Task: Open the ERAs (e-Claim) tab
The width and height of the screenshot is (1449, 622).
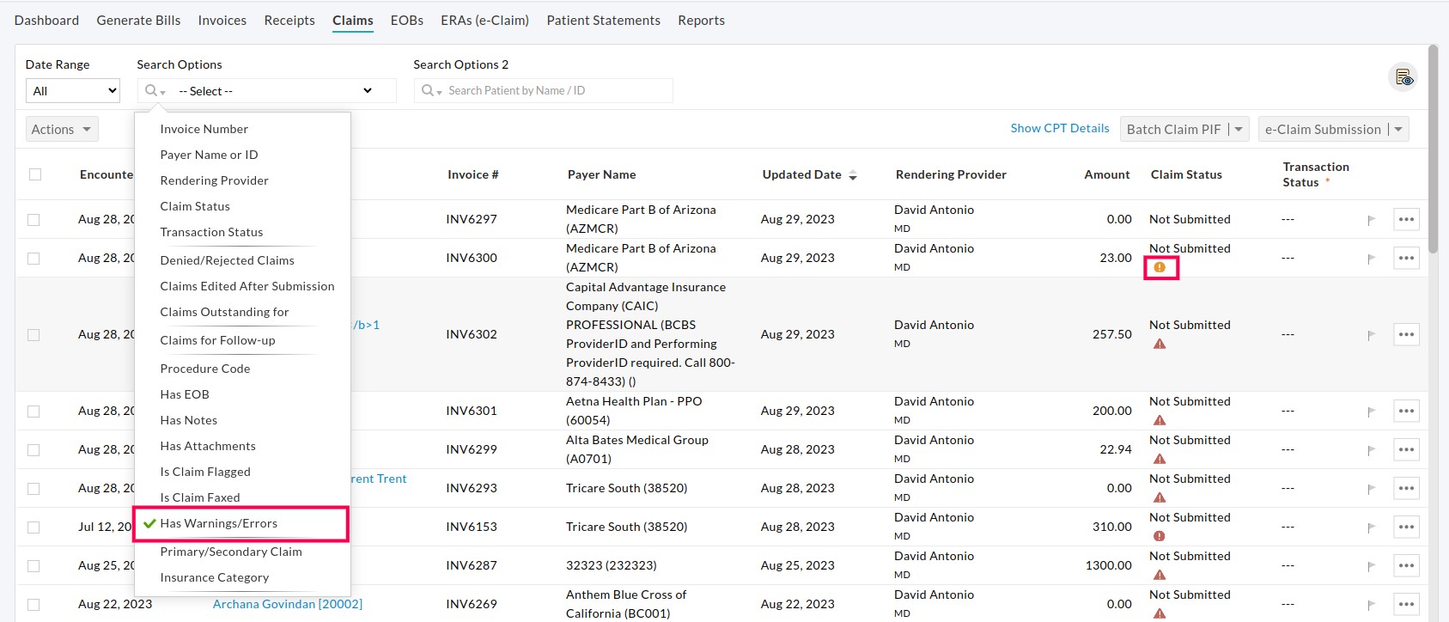Action: tap(484, 20)
